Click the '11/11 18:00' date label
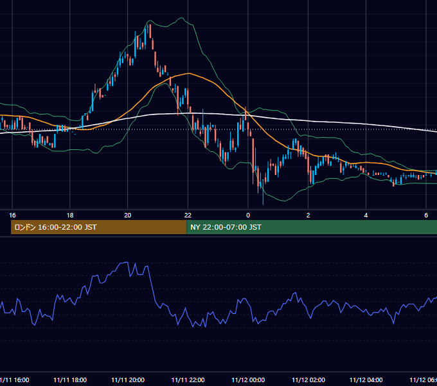 click(x=70, y=380)
